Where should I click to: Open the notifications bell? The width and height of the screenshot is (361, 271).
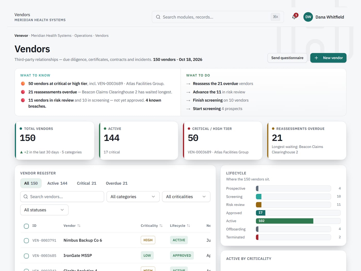coord(294,17)
